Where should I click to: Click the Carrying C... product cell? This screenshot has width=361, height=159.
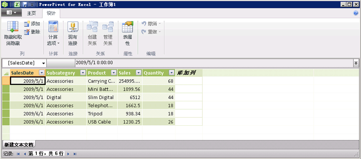coord(102,81)
